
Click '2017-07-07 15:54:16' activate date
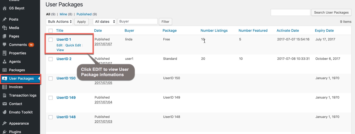293,39
